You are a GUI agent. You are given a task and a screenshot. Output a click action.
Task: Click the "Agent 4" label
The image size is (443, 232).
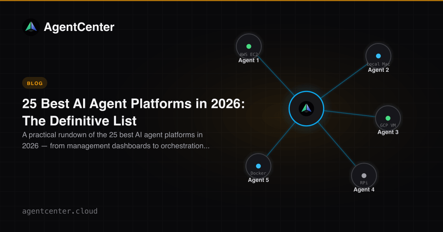point(364,190)
